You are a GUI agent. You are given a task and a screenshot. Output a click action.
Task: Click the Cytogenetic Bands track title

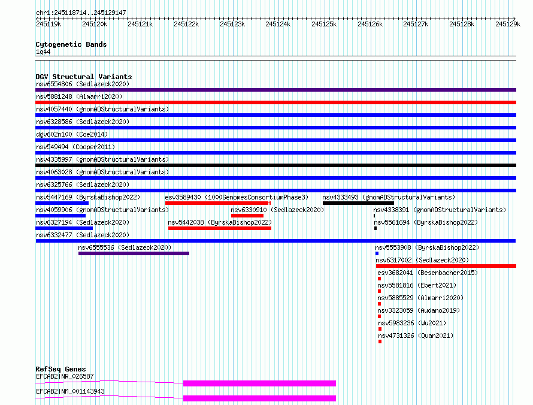(71, 44)
